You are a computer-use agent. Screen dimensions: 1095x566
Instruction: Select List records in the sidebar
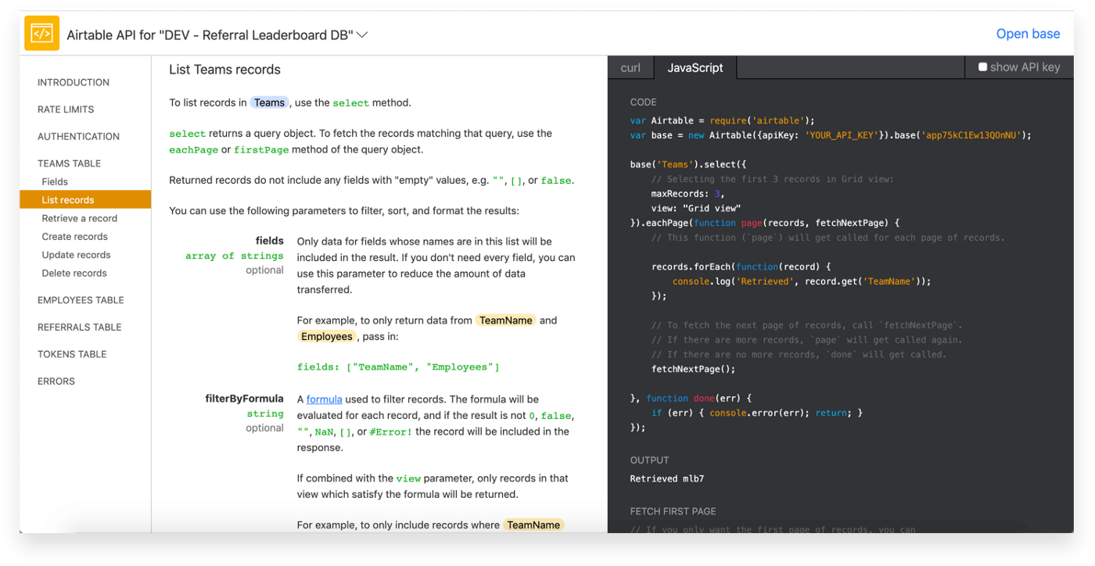point(85,200)
